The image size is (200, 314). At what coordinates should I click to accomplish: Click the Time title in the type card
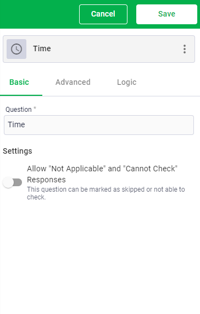click(42, 48)
